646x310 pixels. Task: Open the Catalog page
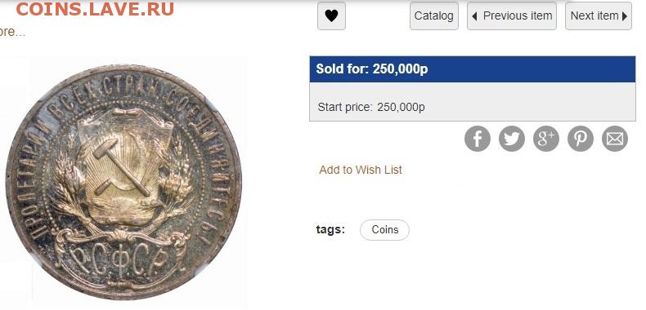tap(434, 15)
